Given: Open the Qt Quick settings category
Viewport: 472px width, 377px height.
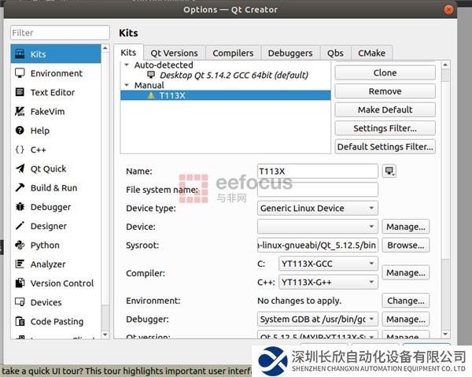Looking at the screenshot, I should click(48, 168).
